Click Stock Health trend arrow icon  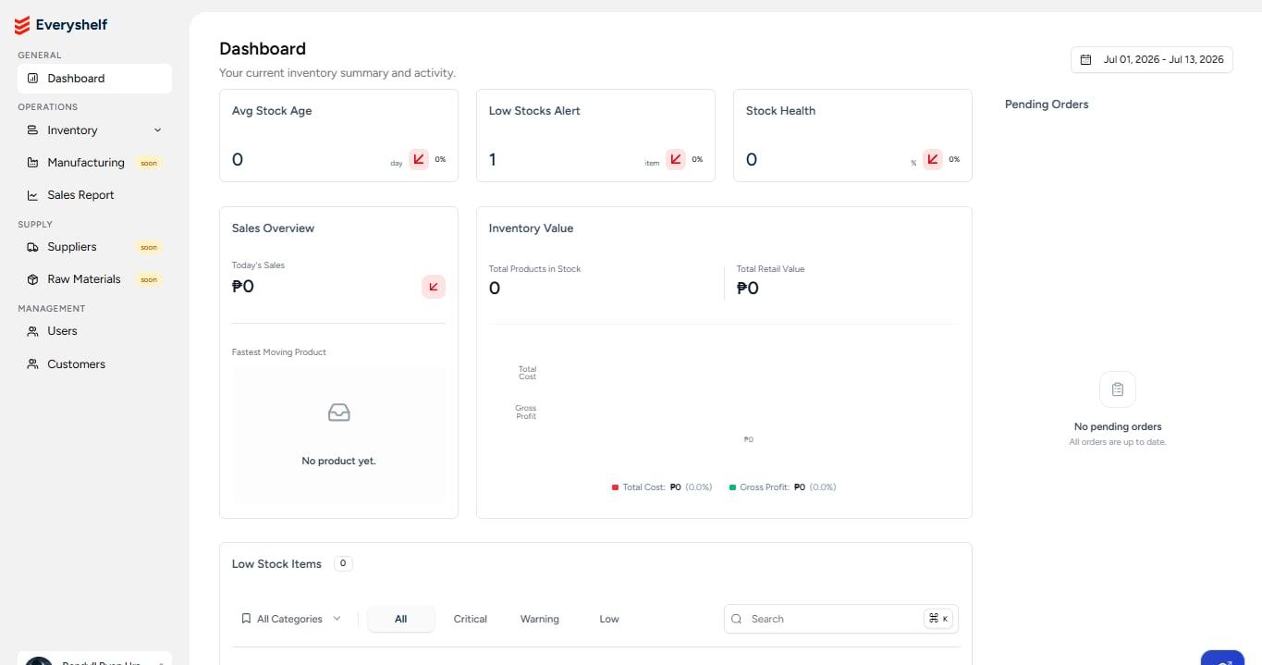coord(933,159)
